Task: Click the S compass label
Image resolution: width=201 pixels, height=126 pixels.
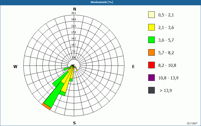Action: pyautogui.click(x=74, y=123)
